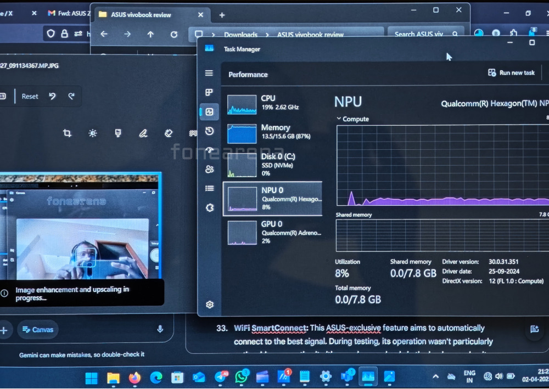This screenshot has height=389, width=549.
Task: Open App history in Task Manager
Action: pos(209,131)
